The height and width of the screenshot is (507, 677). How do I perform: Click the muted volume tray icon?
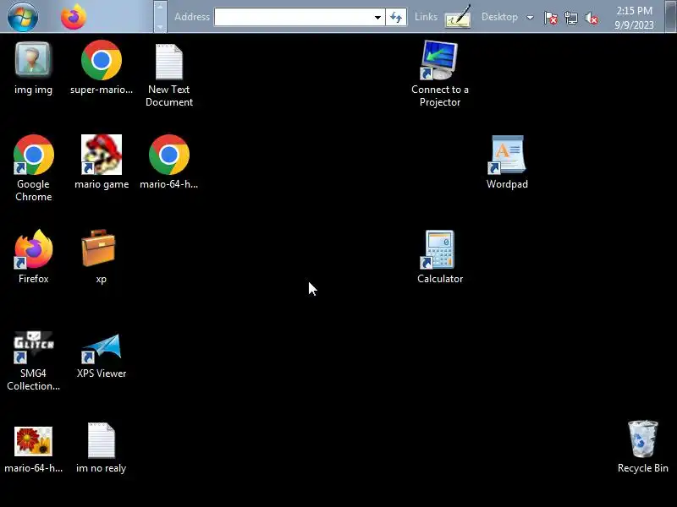591,18
